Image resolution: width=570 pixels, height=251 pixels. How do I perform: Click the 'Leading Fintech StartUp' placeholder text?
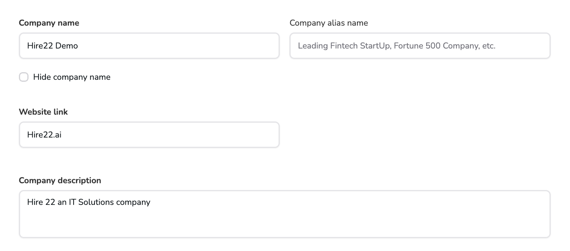pyautogui.click(x=344, y=46)
